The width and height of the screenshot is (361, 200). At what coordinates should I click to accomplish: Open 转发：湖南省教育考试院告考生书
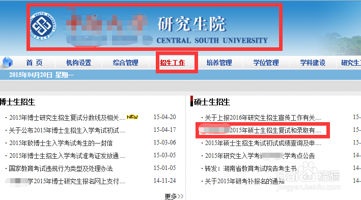[251, 168]
